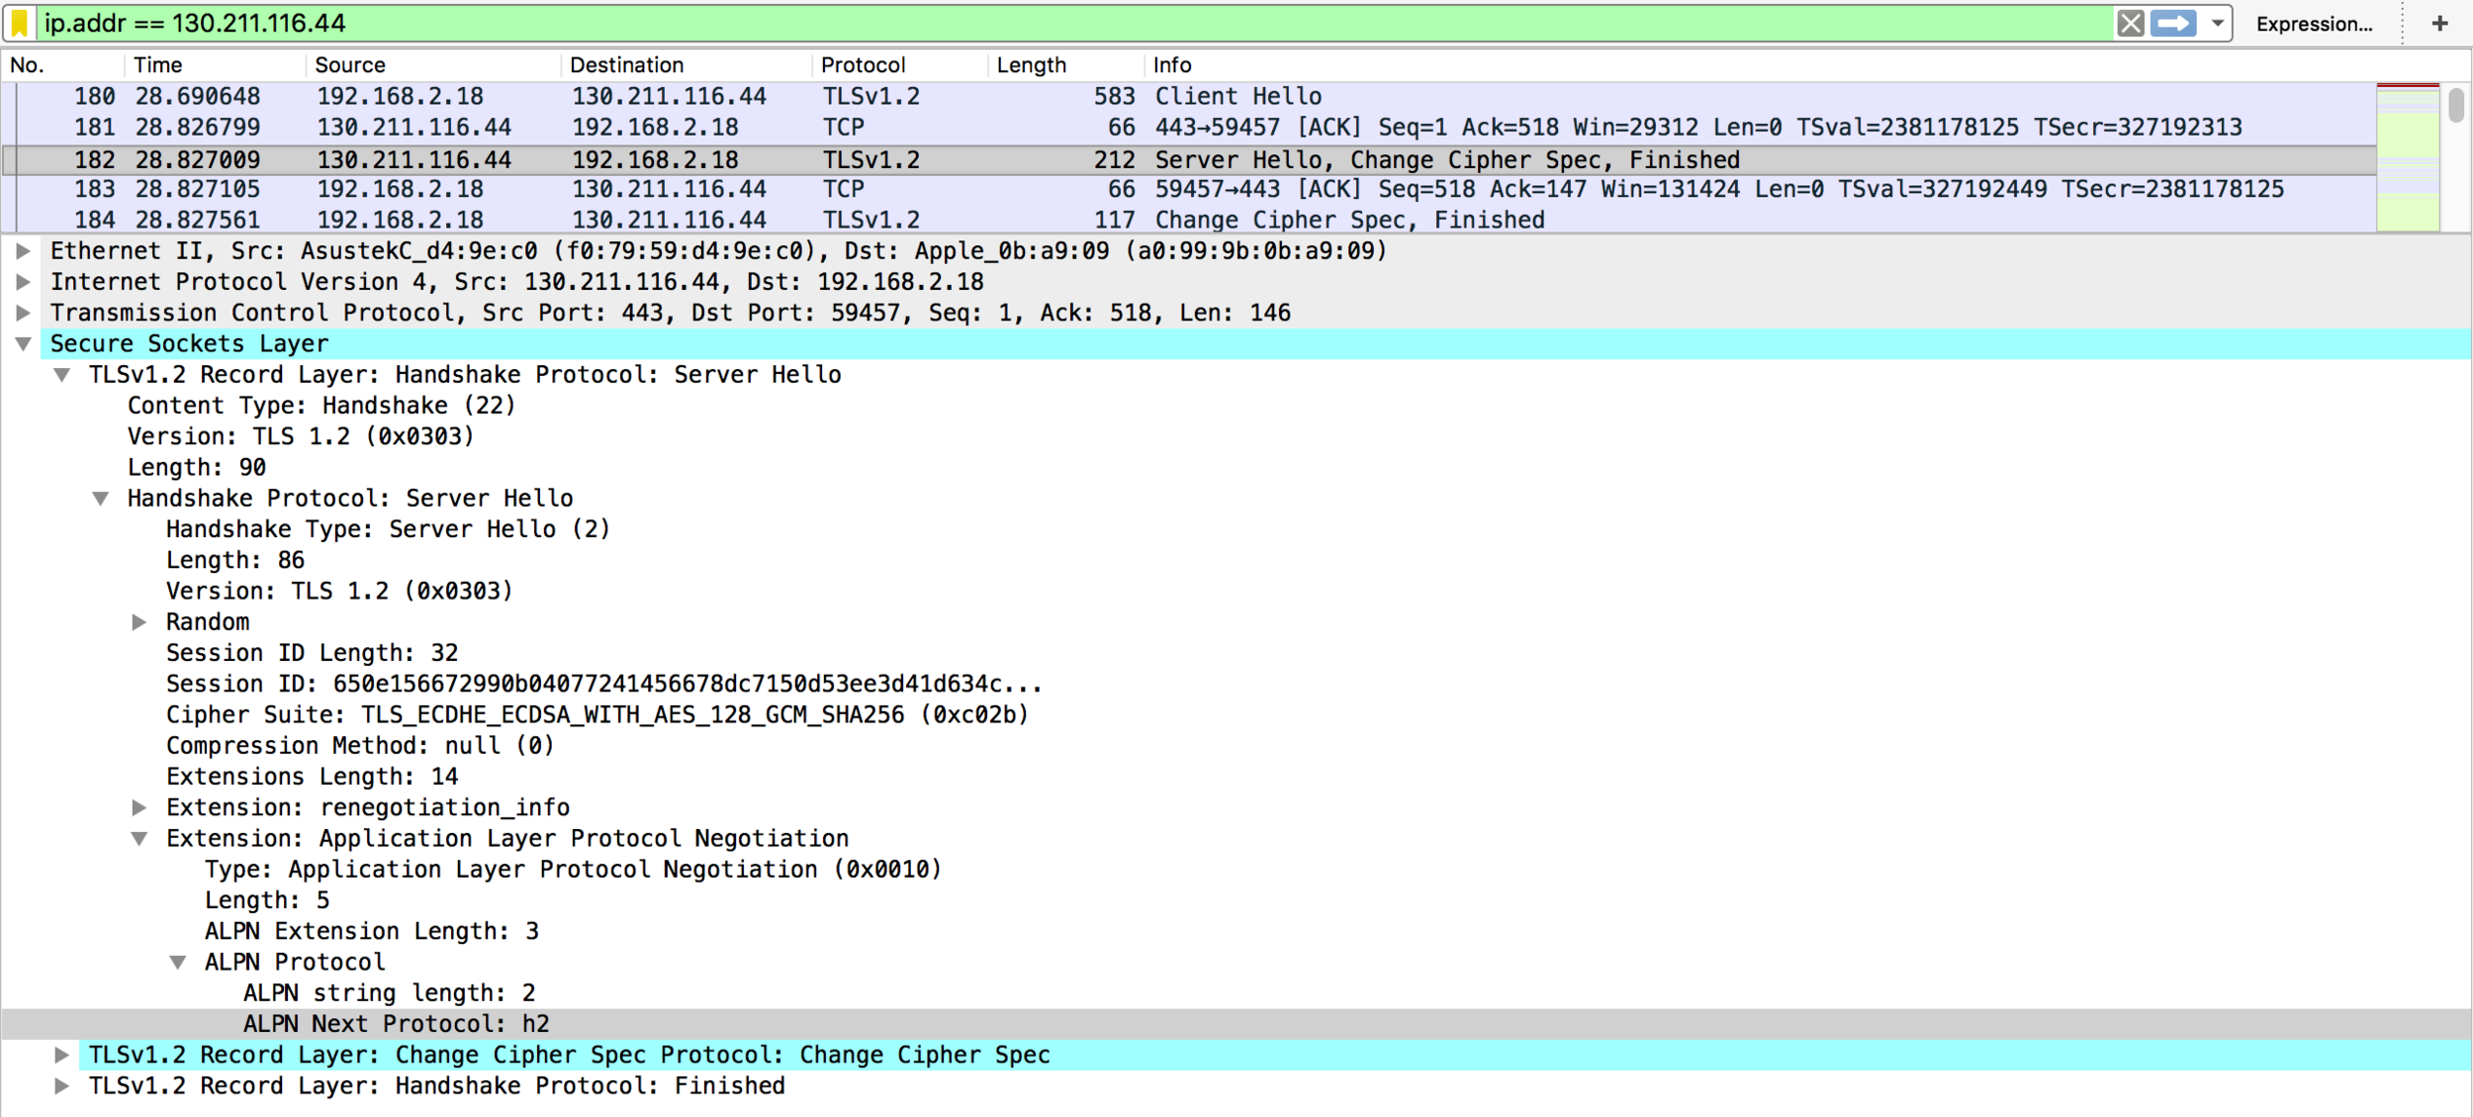Expand the Internet Protocol Version 4 row
This screenshot has width=2473, height=1117.
(23, 282)
